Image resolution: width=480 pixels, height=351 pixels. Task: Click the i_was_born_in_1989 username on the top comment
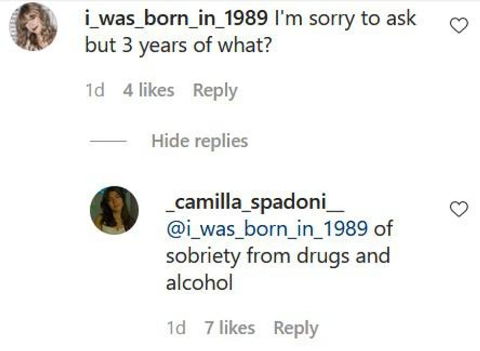pyautogui.click(x=176, y=19)
